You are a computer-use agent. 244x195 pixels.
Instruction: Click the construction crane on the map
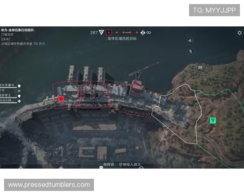142,71
